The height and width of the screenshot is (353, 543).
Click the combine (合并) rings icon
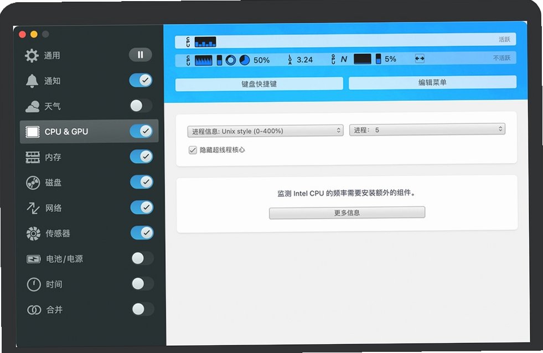[x=34, y=310]
